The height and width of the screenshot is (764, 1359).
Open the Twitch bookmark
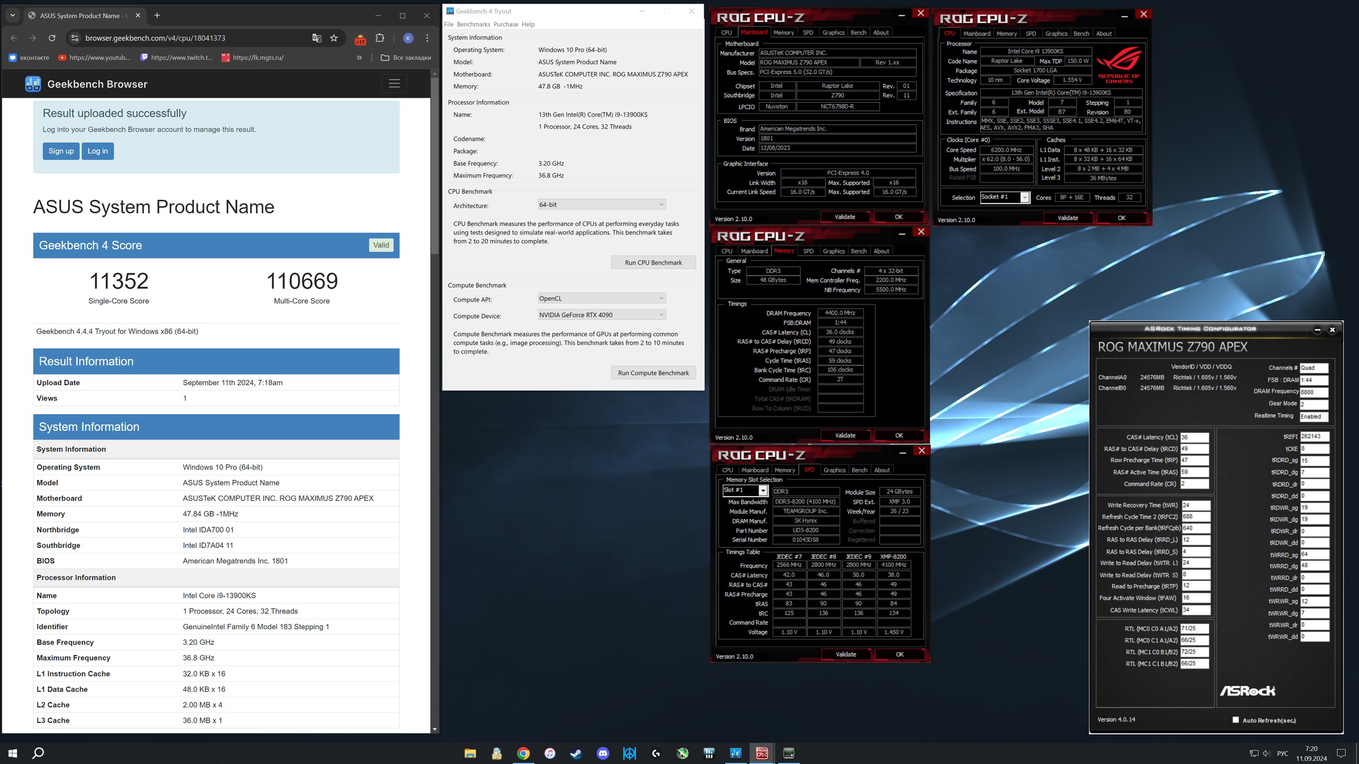176,58
